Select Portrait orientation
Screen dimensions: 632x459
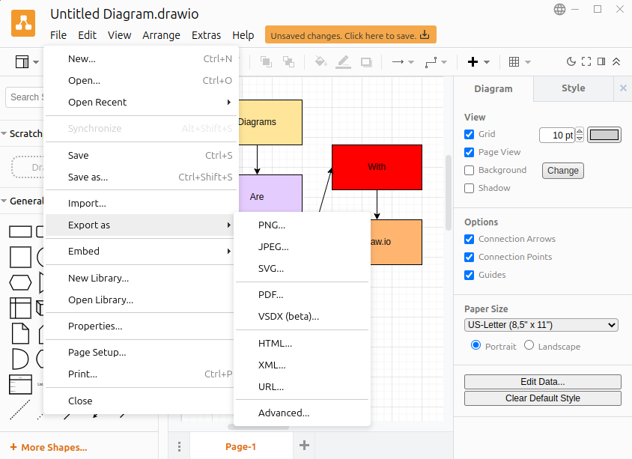point(475,345)
